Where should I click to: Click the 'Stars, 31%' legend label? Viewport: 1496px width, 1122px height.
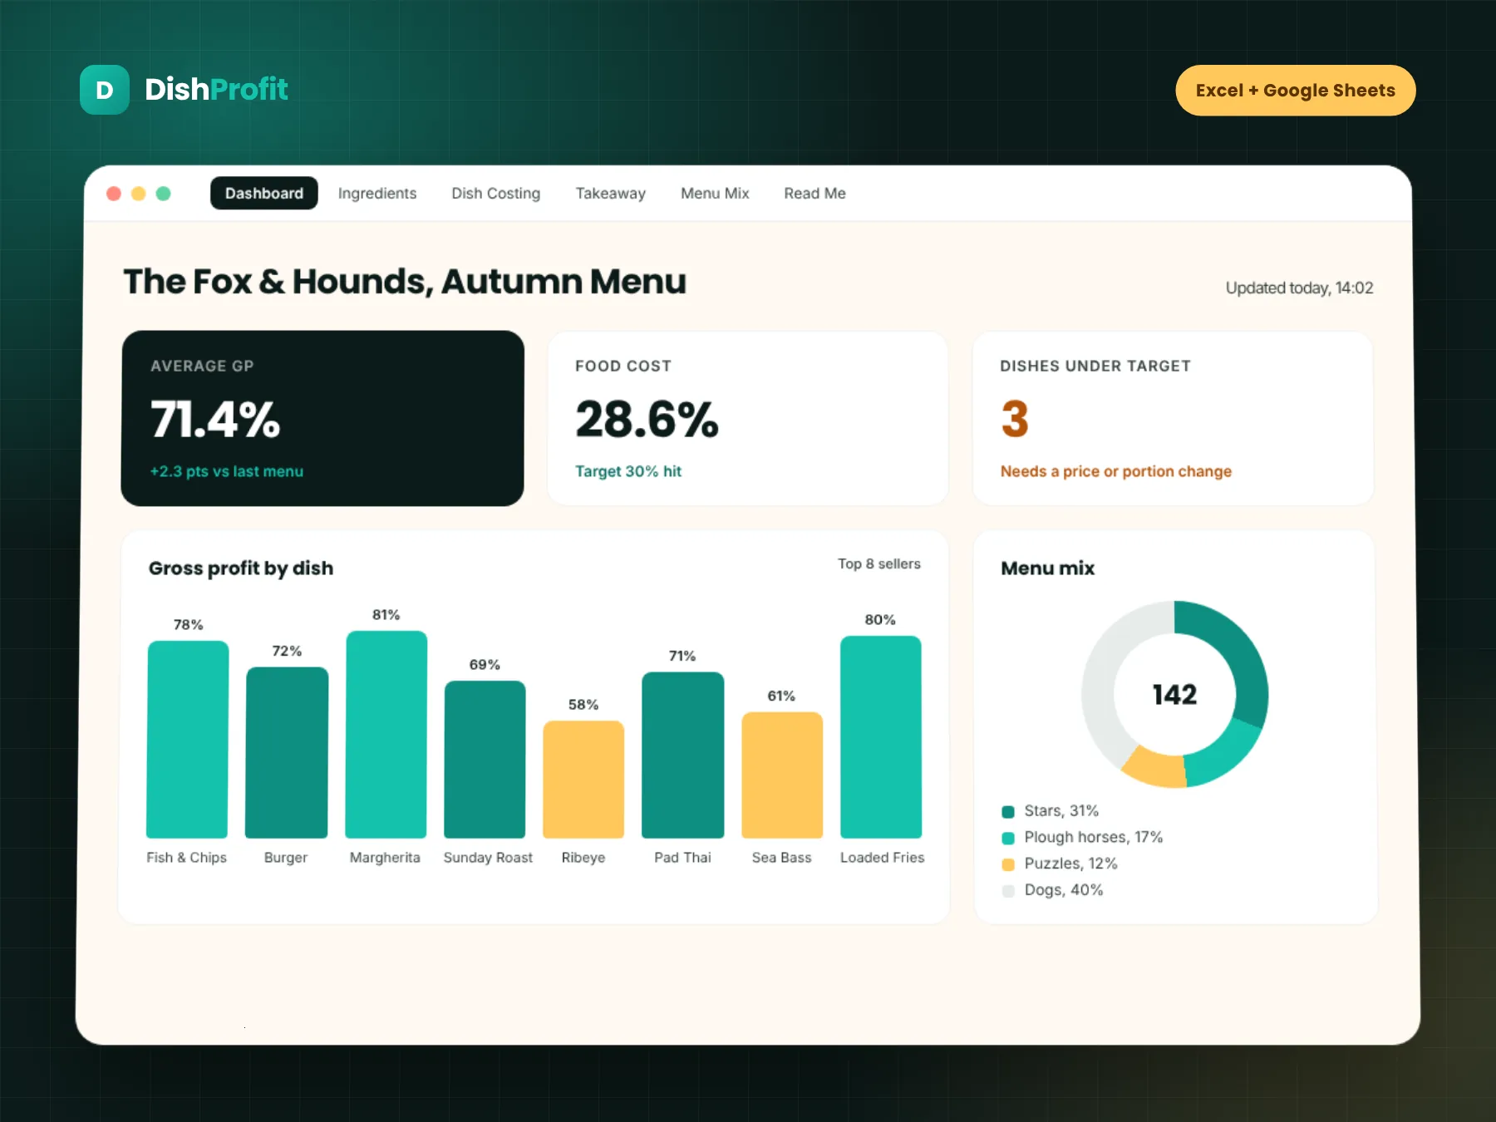pyautogui.click(x=1061, y=811)
